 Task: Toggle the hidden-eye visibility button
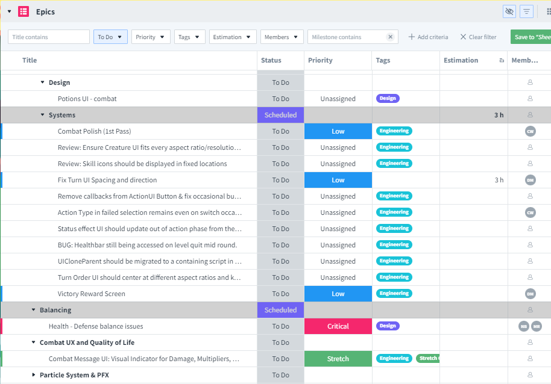tap(509, 11)
